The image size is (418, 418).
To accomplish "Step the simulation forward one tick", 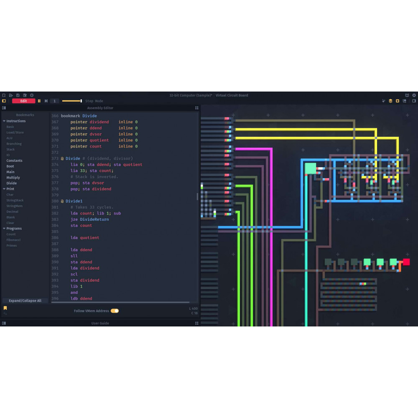I will tap(46, 101).
